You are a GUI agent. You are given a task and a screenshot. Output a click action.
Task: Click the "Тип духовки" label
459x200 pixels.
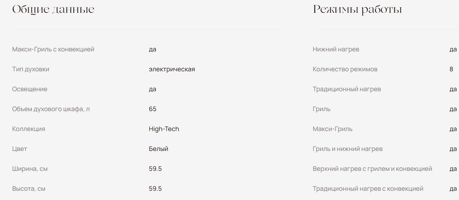[31, 69]
